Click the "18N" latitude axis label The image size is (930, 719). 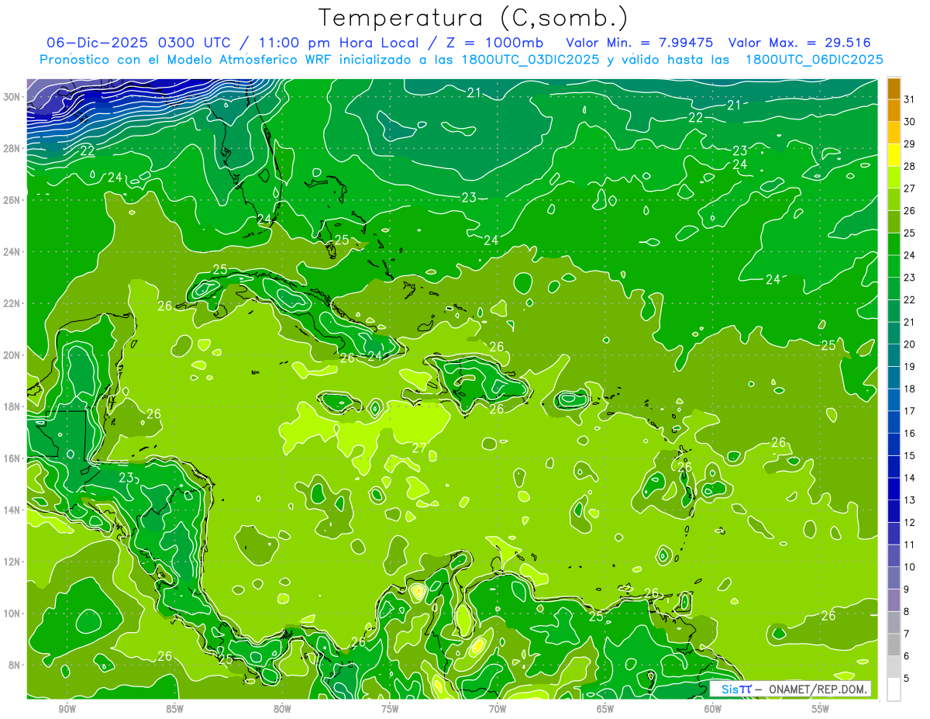coord(12,406)
